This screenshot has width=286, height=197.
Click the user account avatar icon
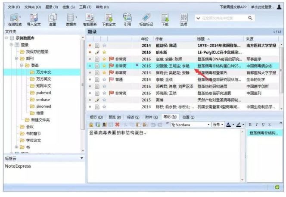(x=279, y=7)
